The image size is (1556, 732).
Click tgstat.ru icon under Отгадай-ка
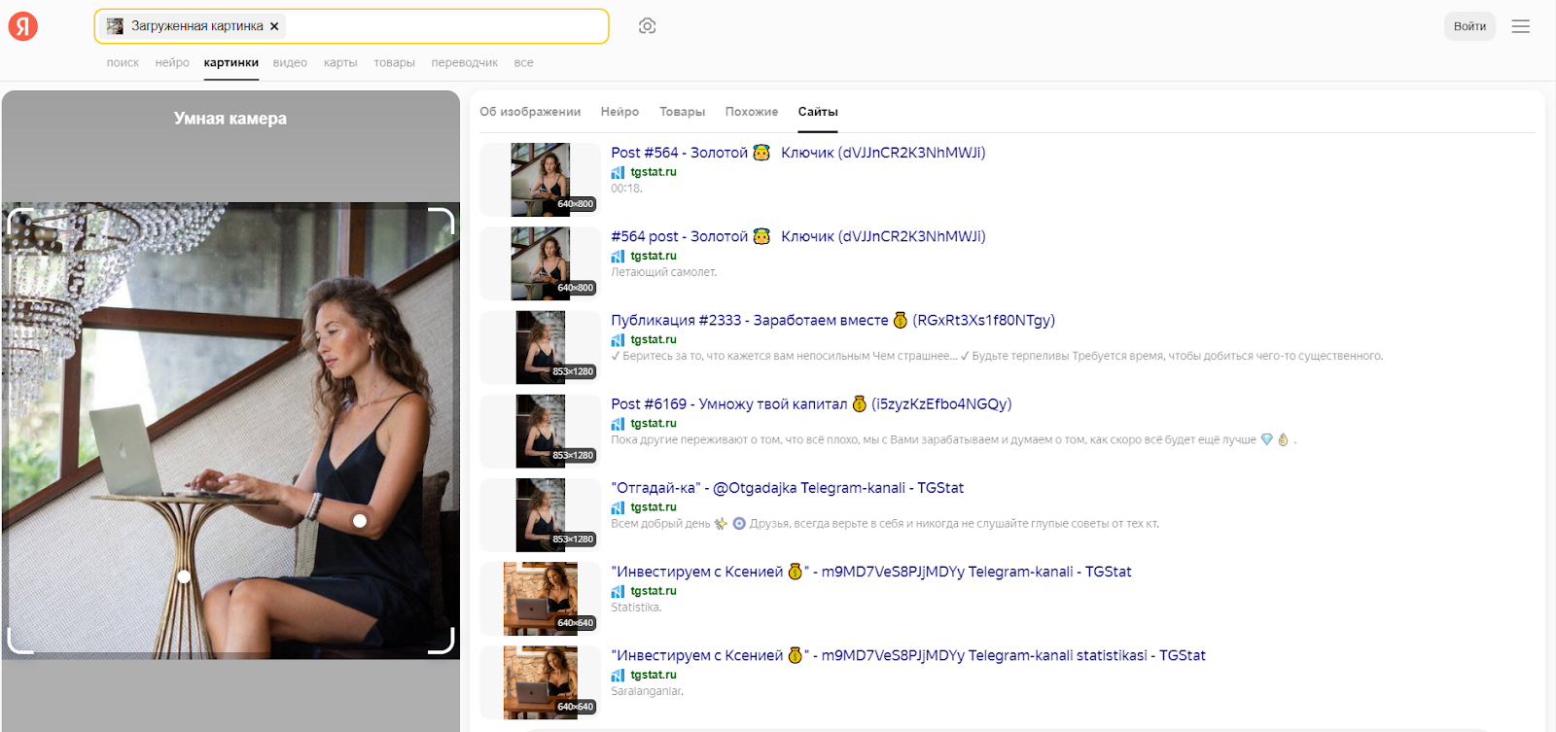point(618,507)
